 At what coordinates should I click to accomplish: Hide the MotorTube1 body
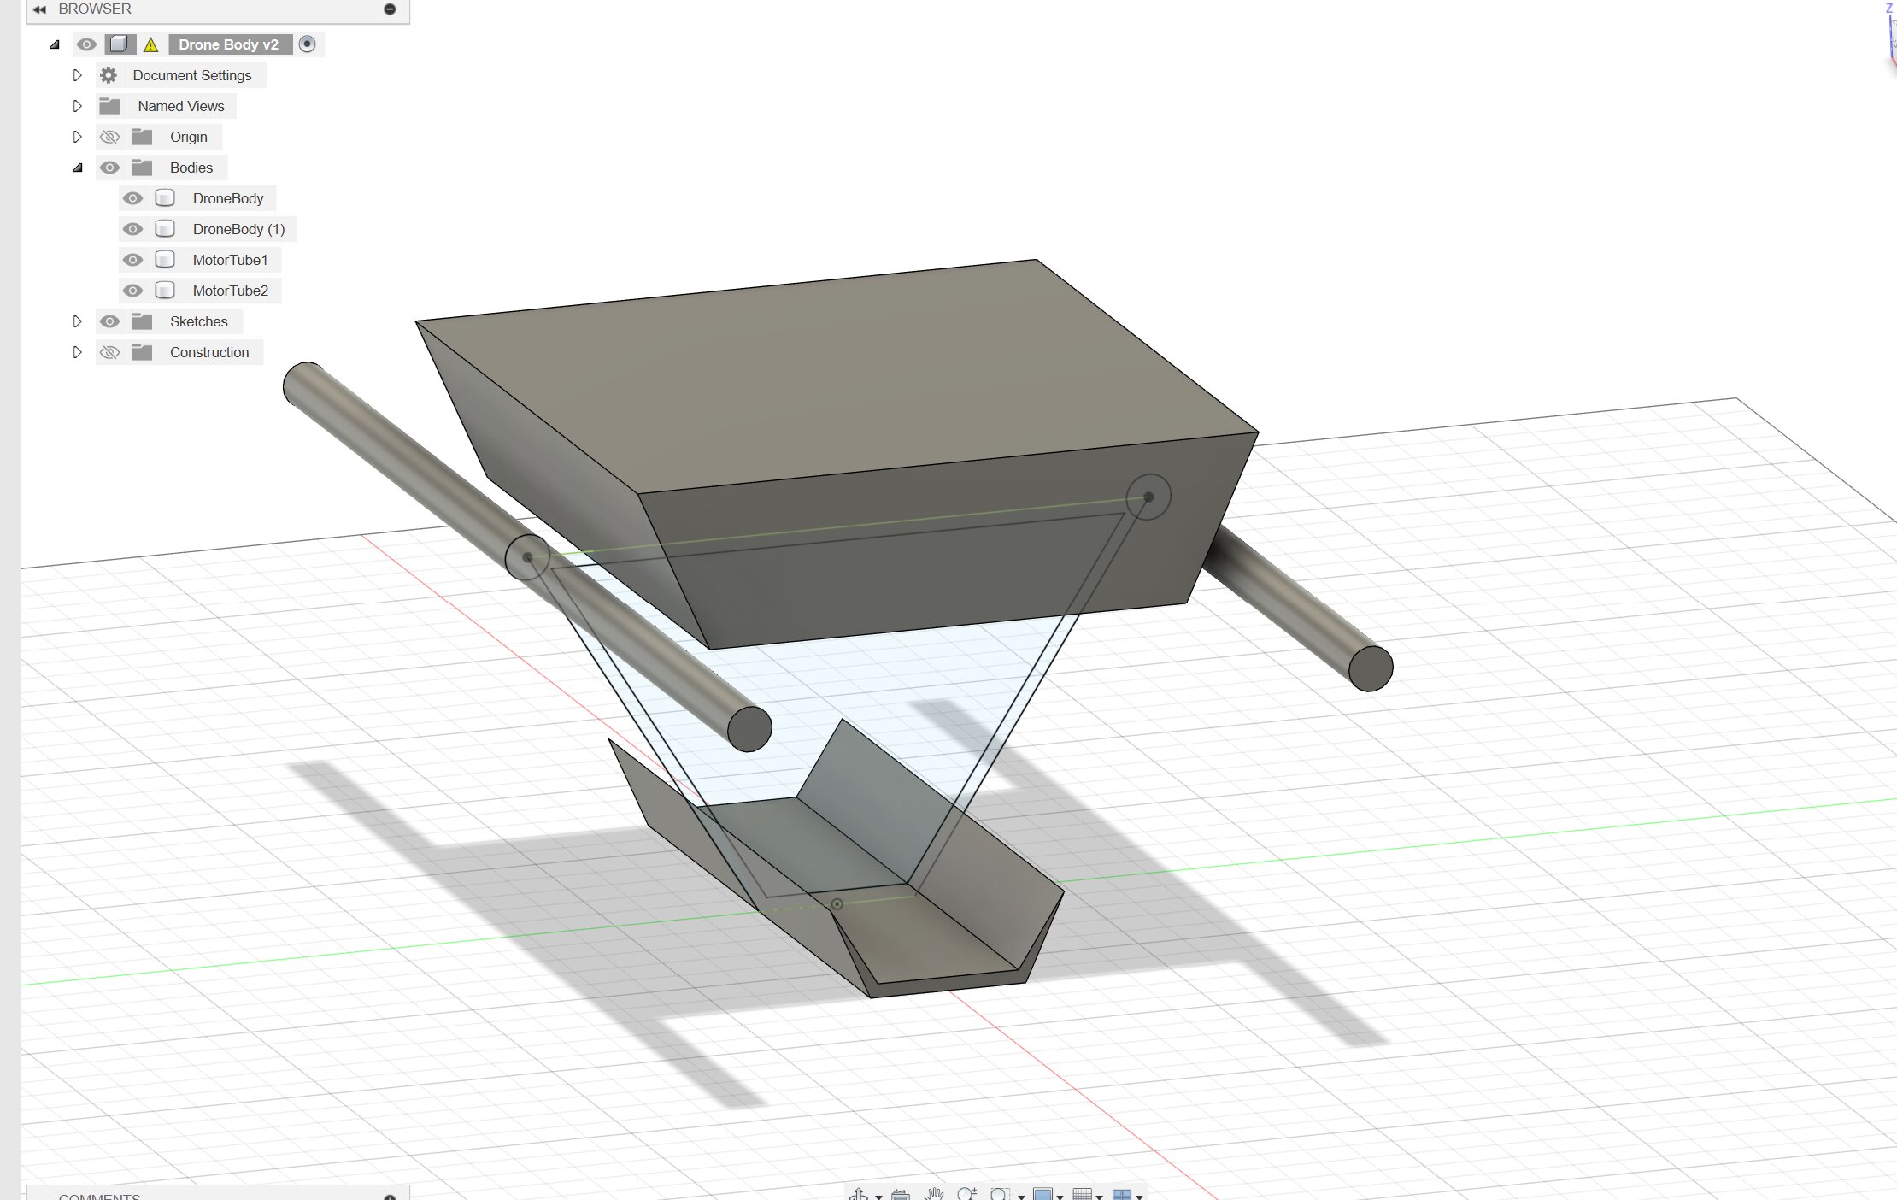tap(132, 260)
